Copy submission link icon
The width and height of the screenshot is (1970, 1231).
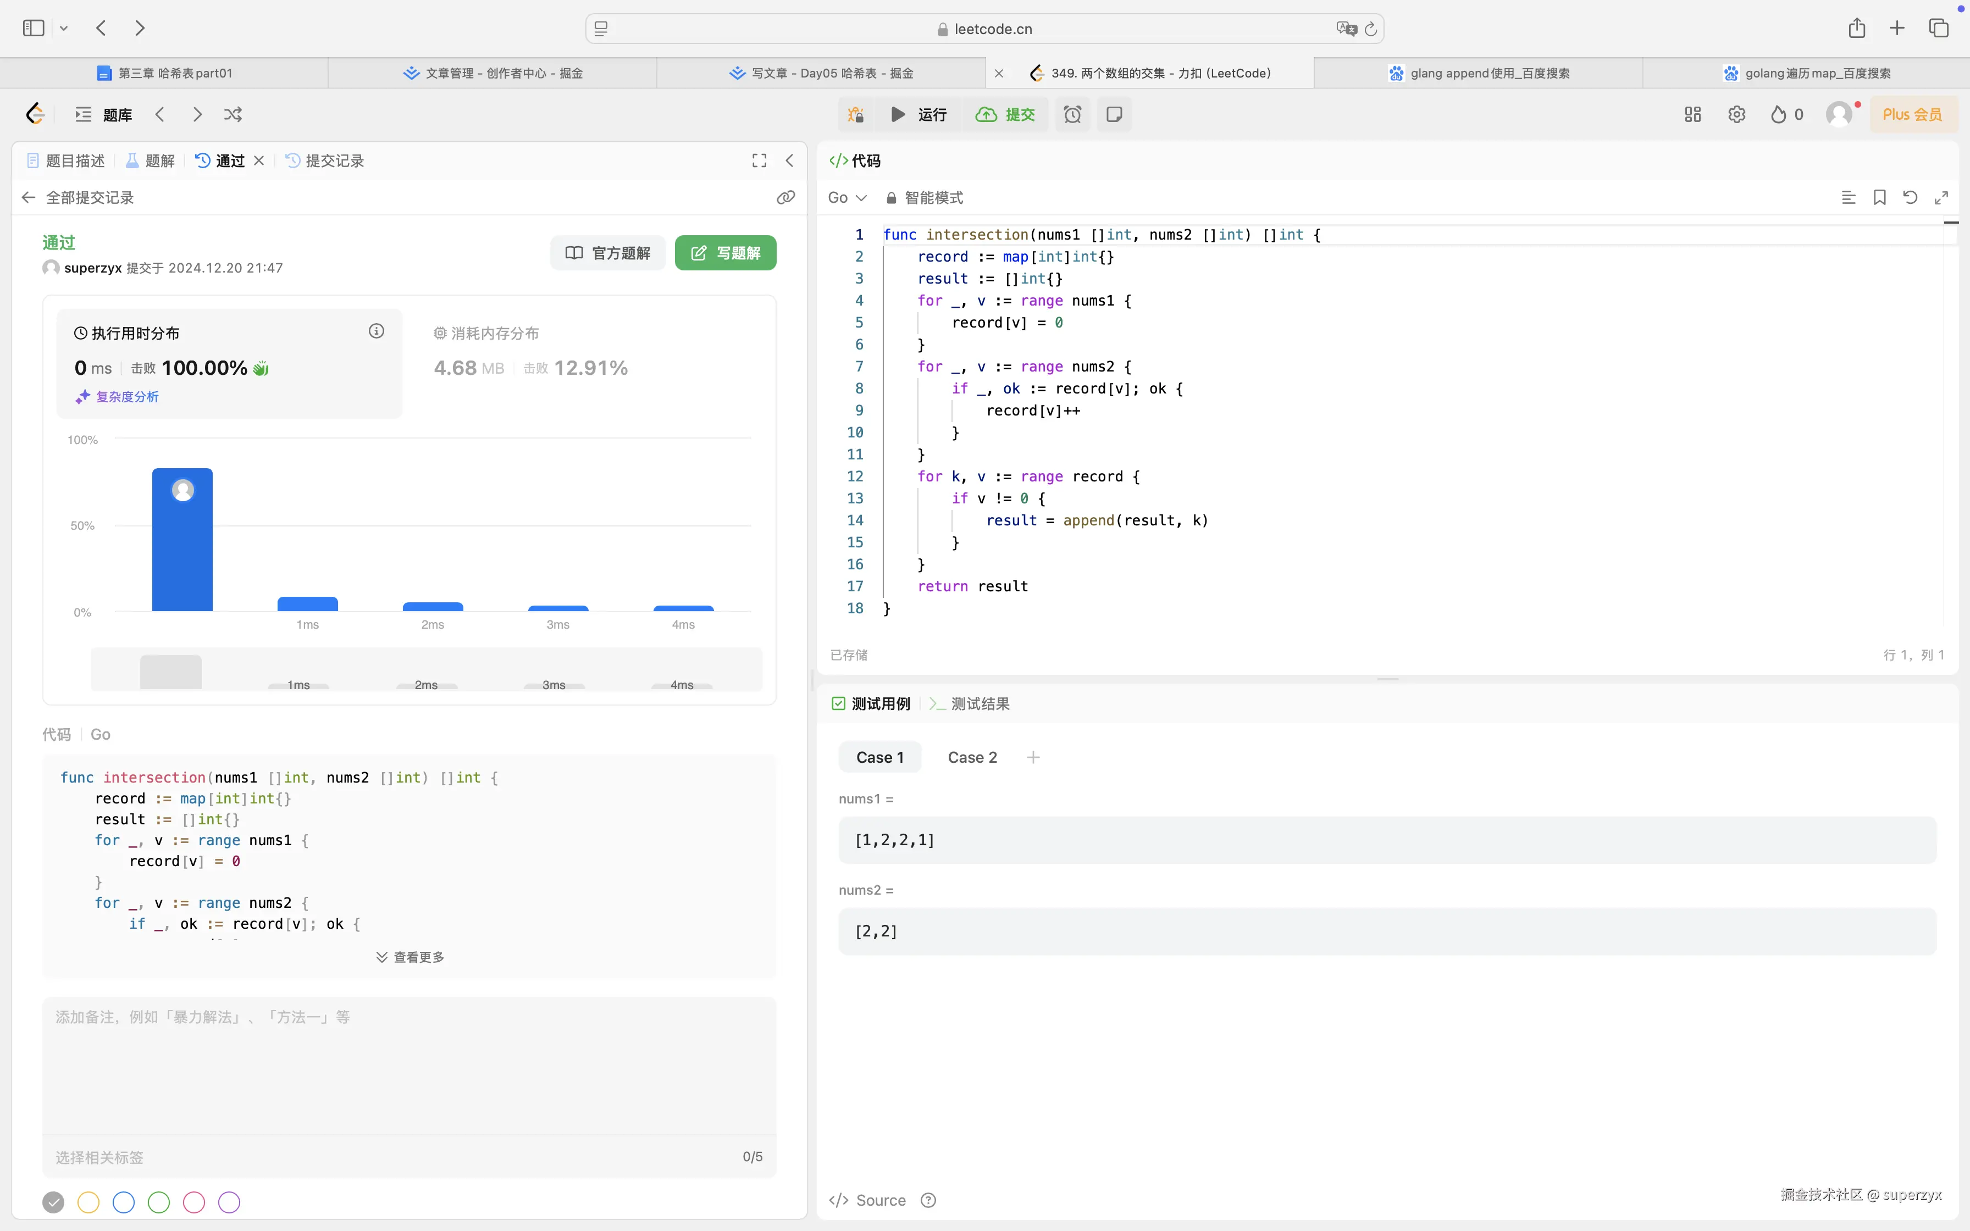(785, 198)
